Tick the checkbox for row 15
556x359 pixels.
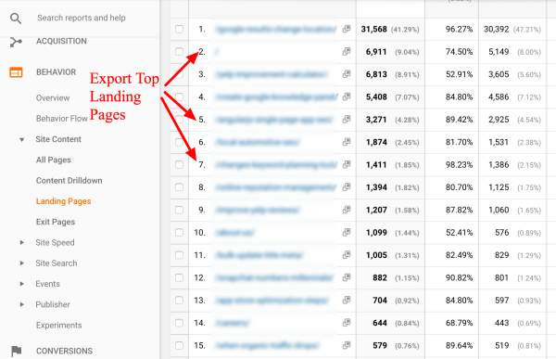click(x=180, y=345)
